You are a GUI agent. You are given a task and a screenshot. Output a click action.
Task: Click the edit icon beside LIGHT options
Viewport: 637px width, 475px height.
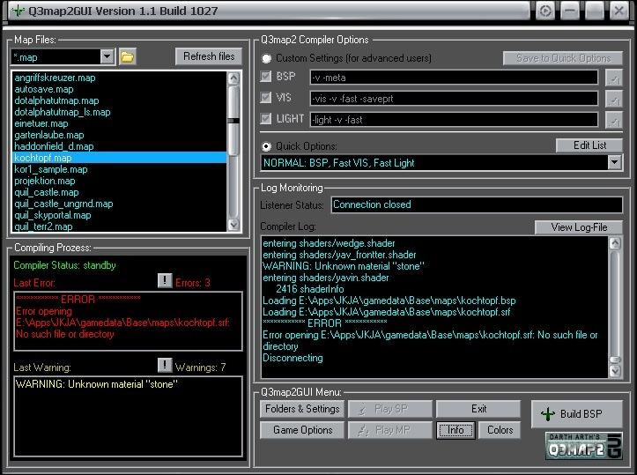coord(614,120)
